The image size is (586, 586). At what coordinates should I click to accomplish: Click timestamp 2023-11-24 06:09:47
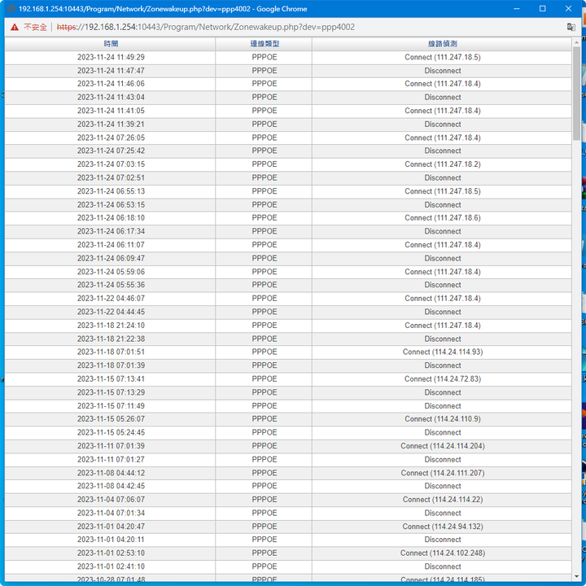[x=111, y=258]
